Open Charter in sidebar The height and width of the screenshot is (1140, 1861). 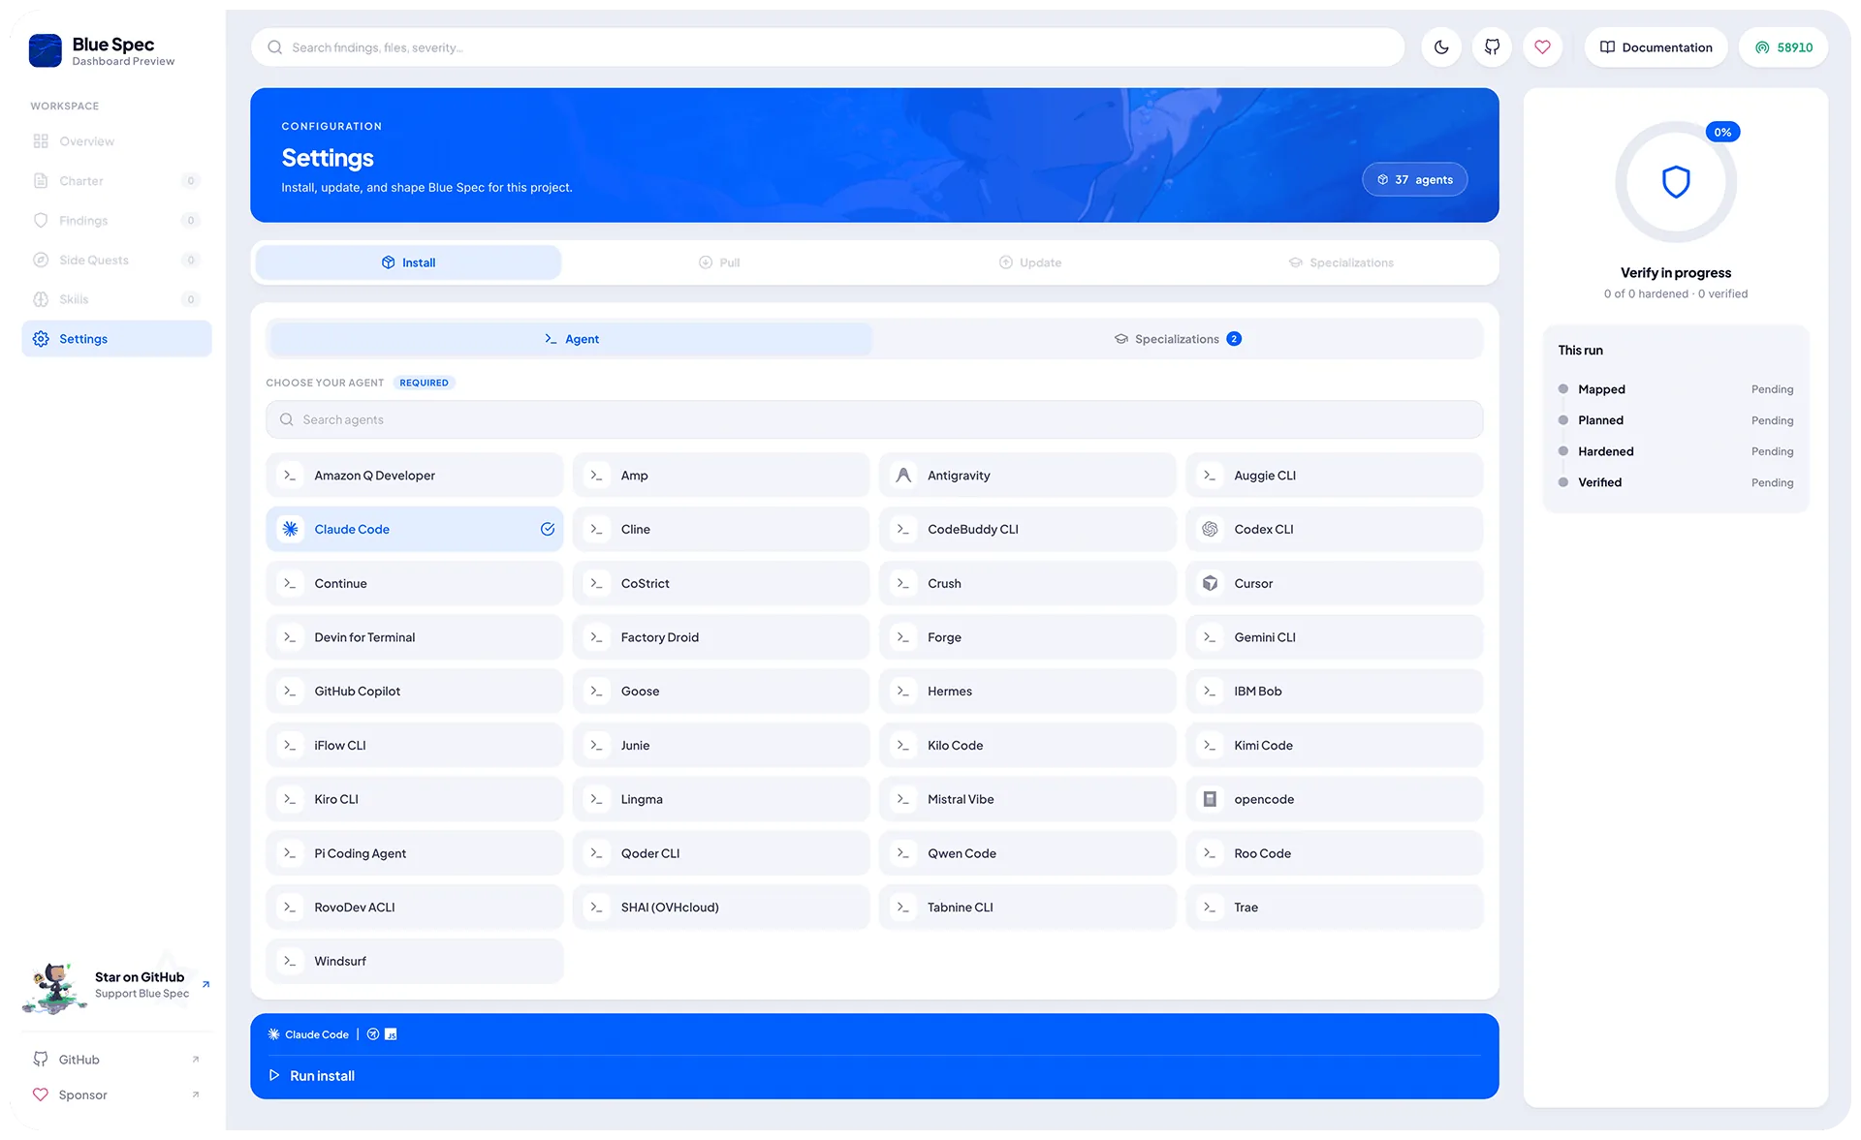tap(116, 181)
